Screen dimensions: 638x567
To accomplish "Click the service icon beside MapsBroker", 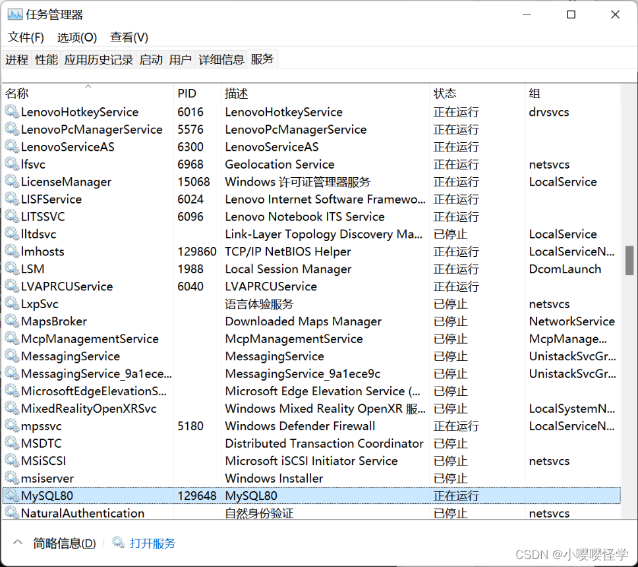I will [12, 321].
